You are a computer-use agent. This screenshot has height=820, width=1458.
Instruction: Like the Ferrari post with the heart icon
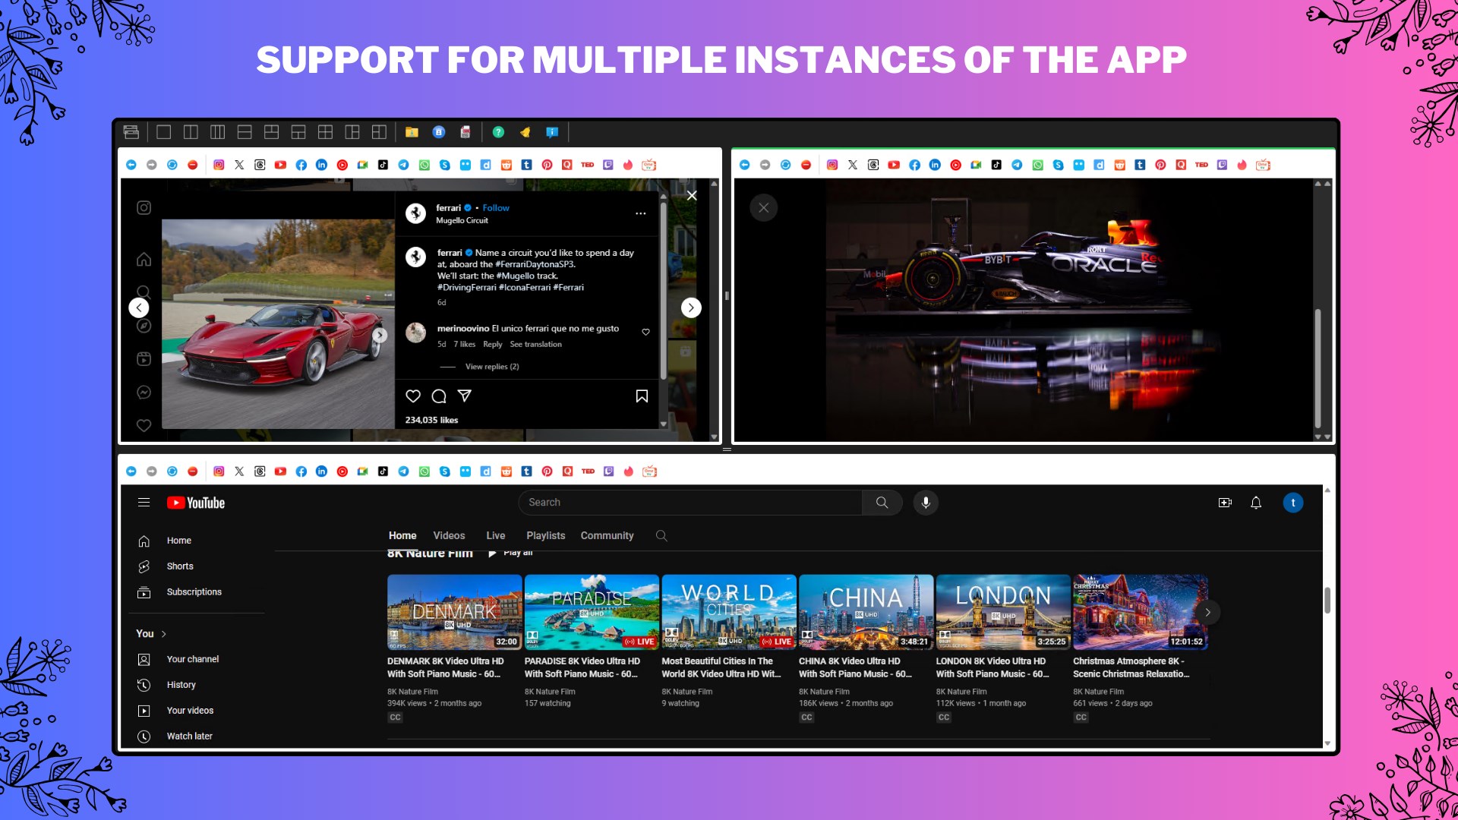pos(413,396)
